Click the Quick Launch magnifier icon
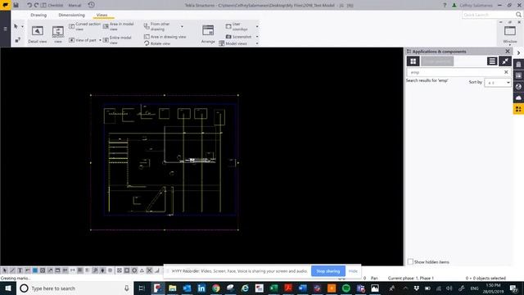524x295 pixels. pos(518,15)
